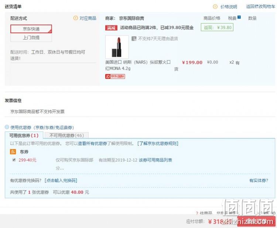This screenshot has width=277, height=228.
Task: Select 上门自提 pickup option
Action: [x=31, y=37]
